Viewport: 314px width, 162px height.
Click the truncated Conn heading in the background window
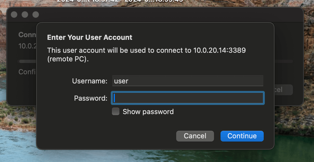click(x=27, y=34)
